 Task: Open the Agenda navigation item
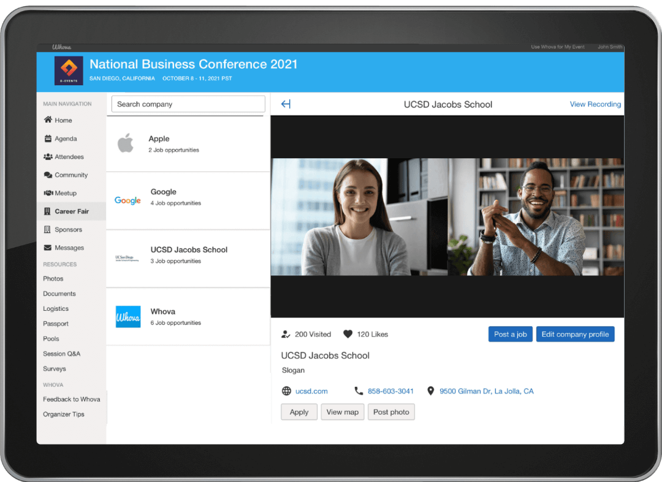(71, 139)
